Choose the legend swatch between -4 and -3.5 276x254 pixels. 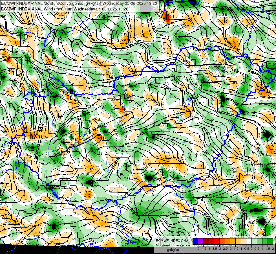pos(211,241)
